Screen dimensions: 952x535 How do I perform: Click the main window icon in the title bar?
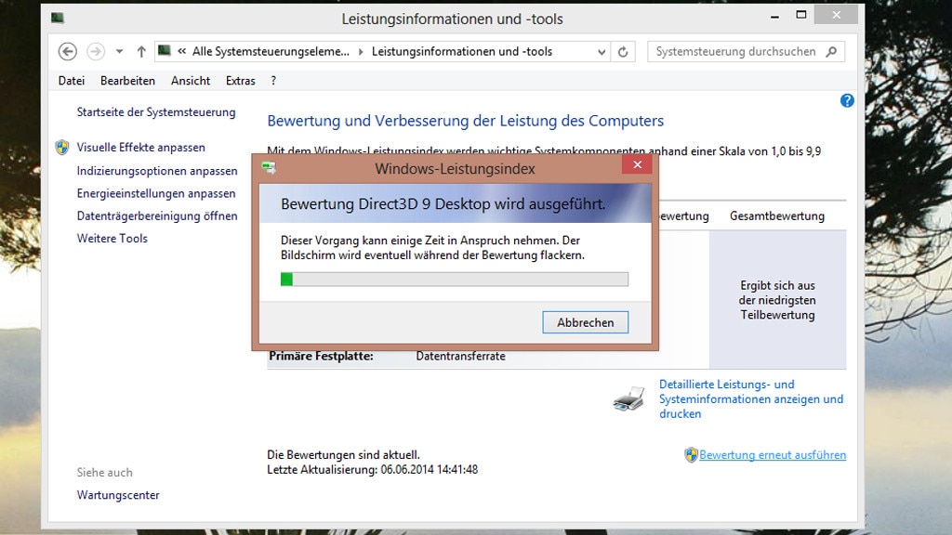click(x=59, y=18)
